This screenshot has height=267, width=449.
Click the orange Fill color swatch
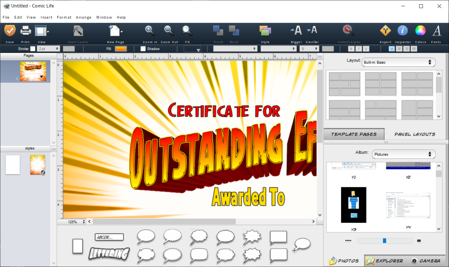tap(121, 49)
